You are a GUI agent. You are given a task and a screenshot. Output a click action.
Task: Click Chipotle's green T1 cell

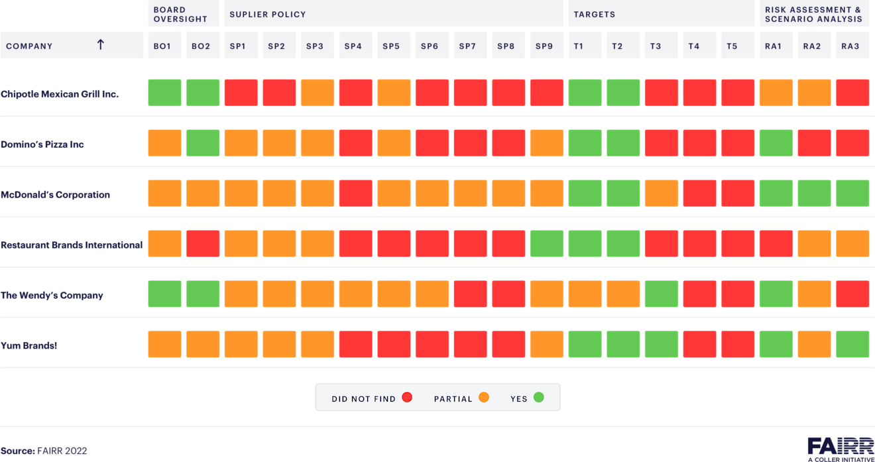coord(585,93)
